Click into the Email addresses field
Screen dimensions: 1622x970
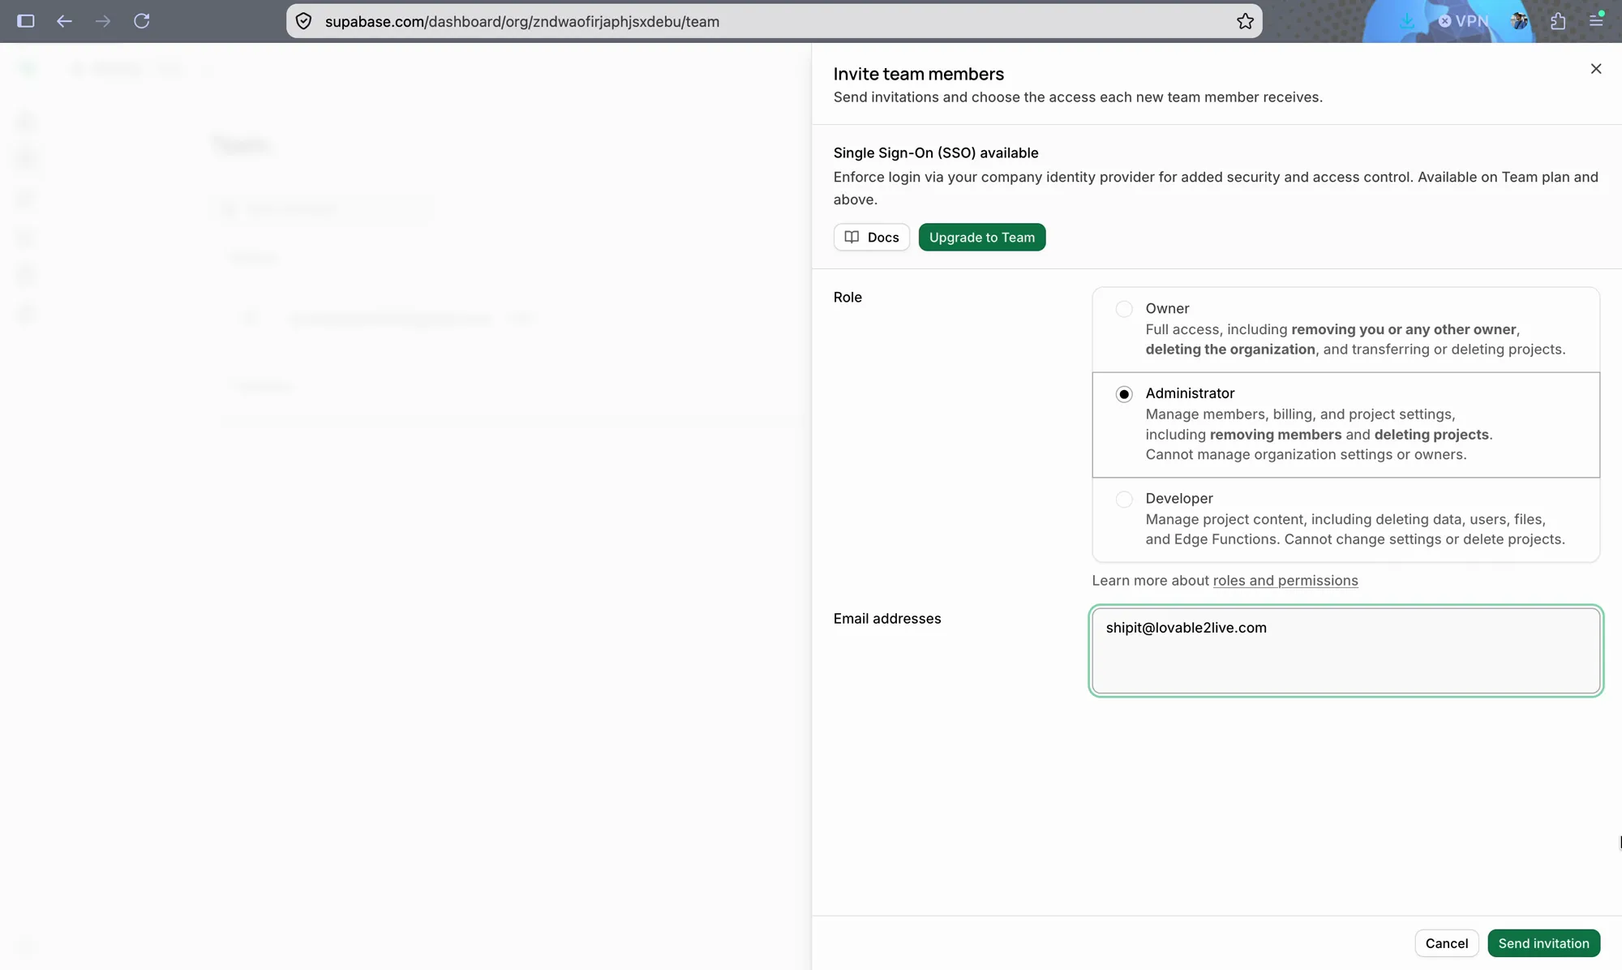click(1346, 650)
